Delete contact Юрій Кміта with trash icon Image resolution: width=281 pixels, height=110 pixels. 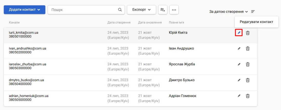[247, 33]
